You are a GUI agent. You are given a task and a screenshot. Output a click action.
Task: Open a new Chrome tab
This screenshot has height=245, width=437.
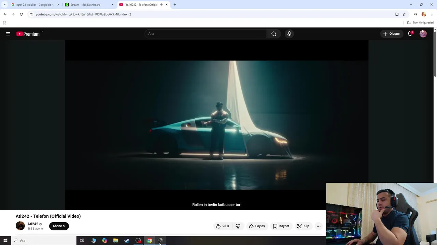[x=175, y=5]
